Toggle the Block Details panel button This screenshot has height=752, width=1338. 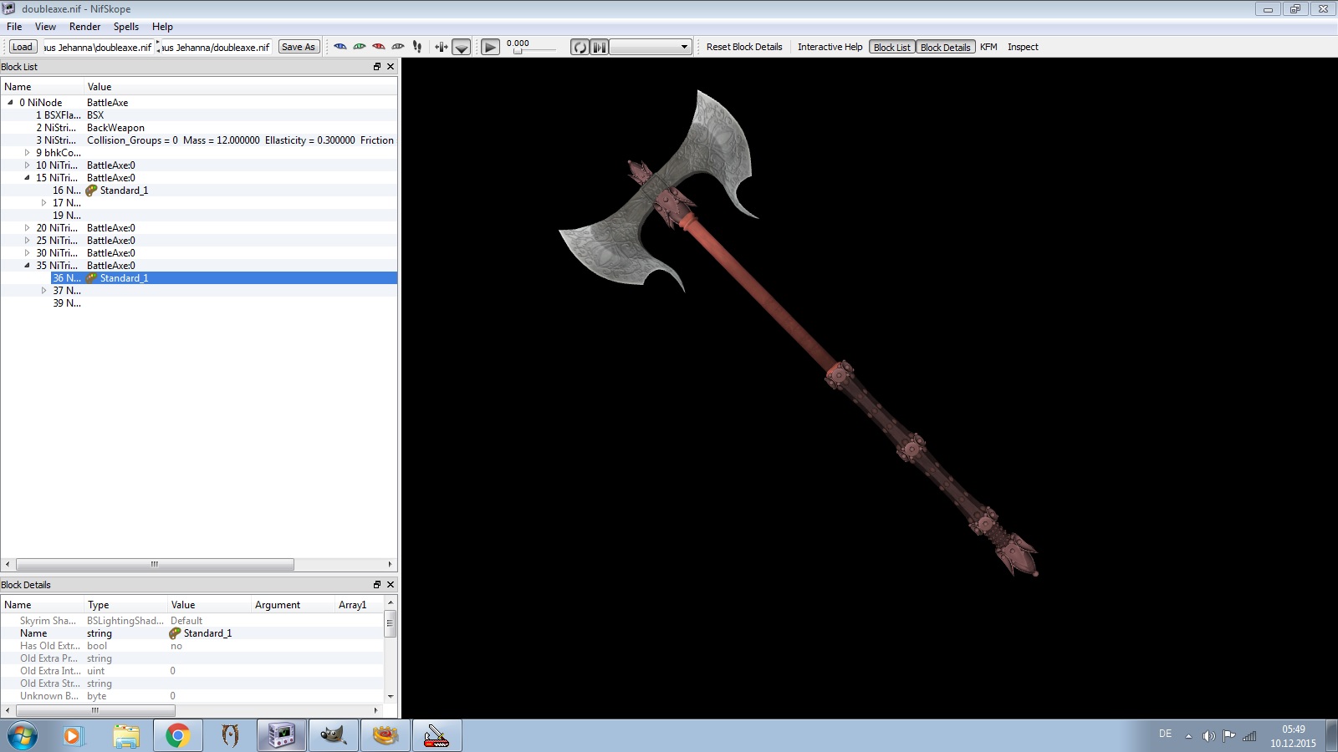tap(945, 48)
